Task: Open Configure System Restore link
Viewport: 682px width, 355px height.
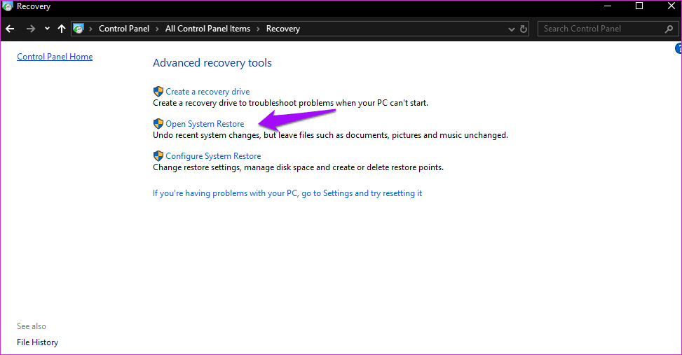Action: point(213,156)
